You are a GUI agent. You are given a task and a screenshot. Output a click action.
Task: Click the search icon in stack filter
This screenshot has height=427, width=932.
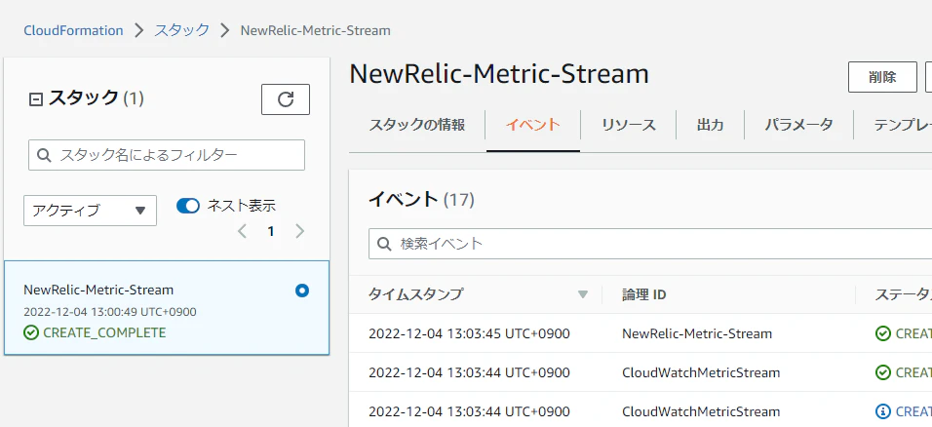[44, 155]
